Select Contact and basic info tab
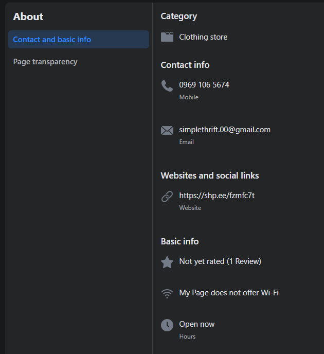The width and height of the screenshot is (324, 354). (x=79, y=40)
